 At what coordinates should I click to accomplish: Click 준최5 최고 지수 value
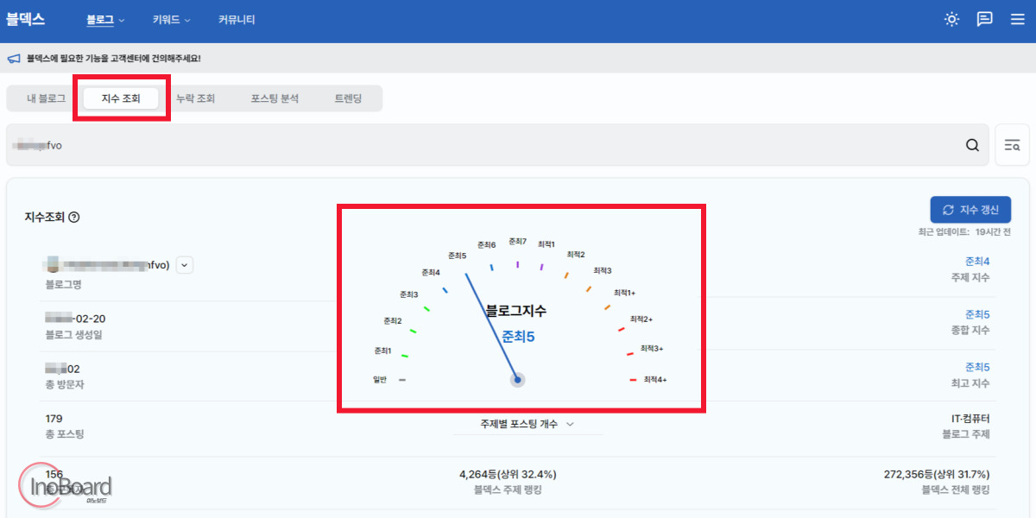pyautogui.click(x=977, y=367)
